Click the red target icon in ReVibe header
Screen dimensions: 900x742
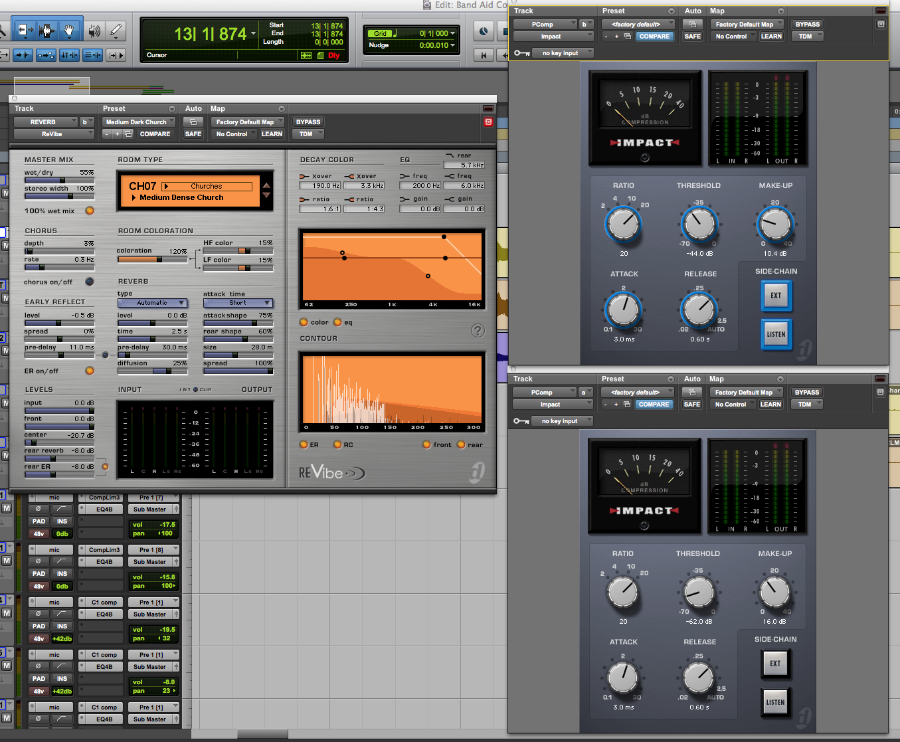pyautogui.click(x=488, y=122)
